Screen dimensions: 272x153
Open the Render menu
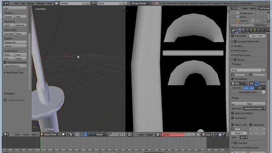(31, 3)
